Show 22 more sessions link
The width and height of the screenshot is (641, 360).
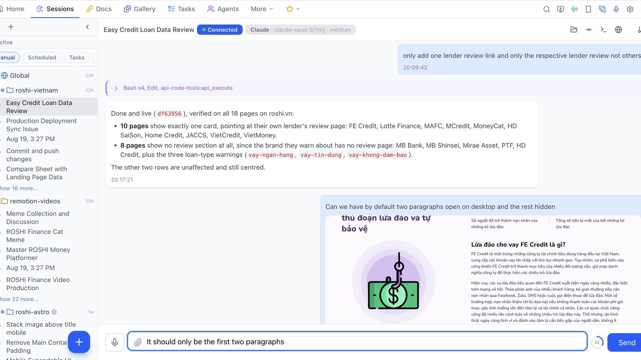pos(19,299)
